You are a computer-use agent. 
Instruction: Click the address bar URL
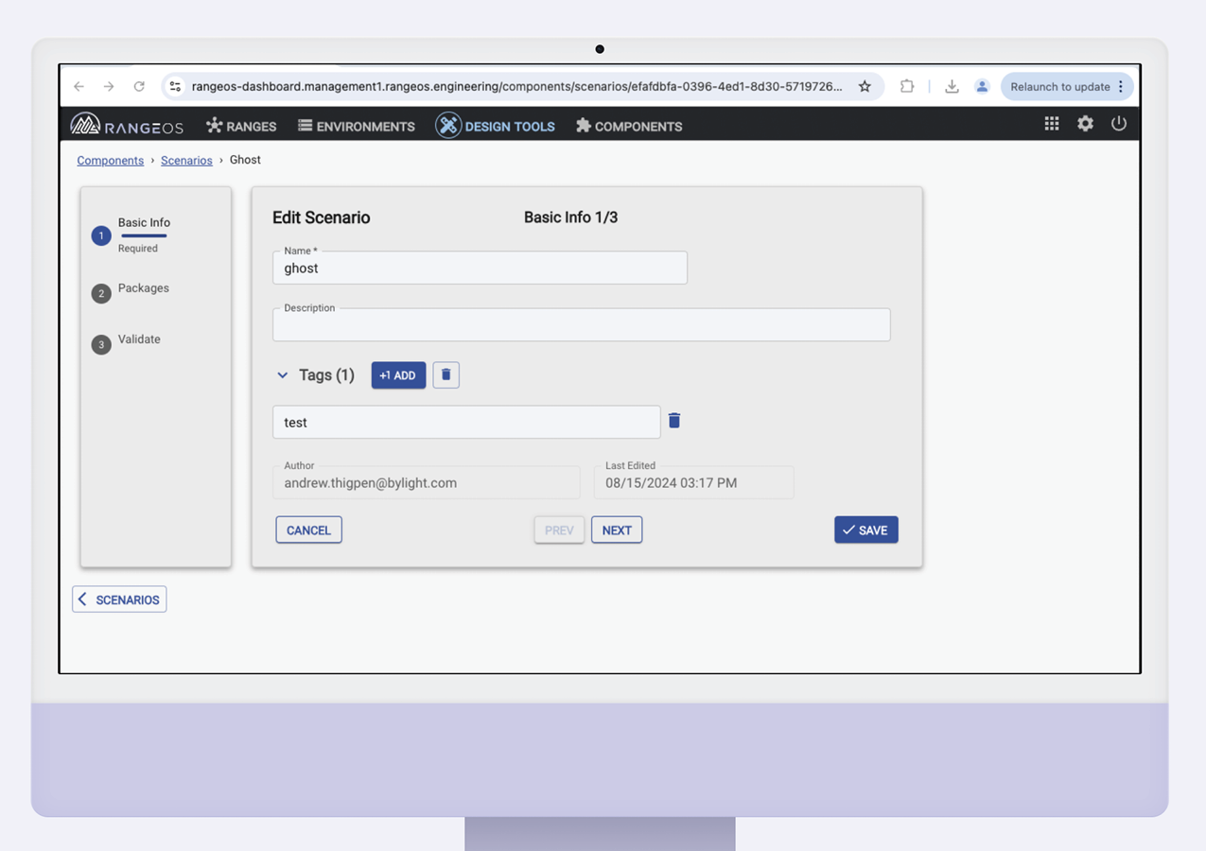516,86
